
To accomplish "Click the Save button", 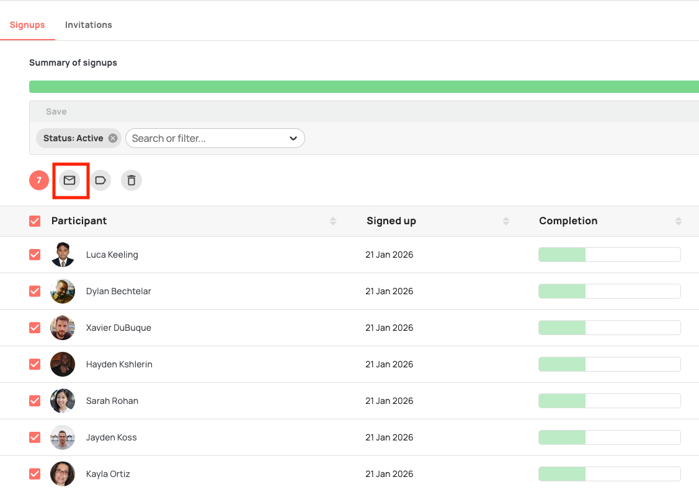I will (x=56, y=112).
